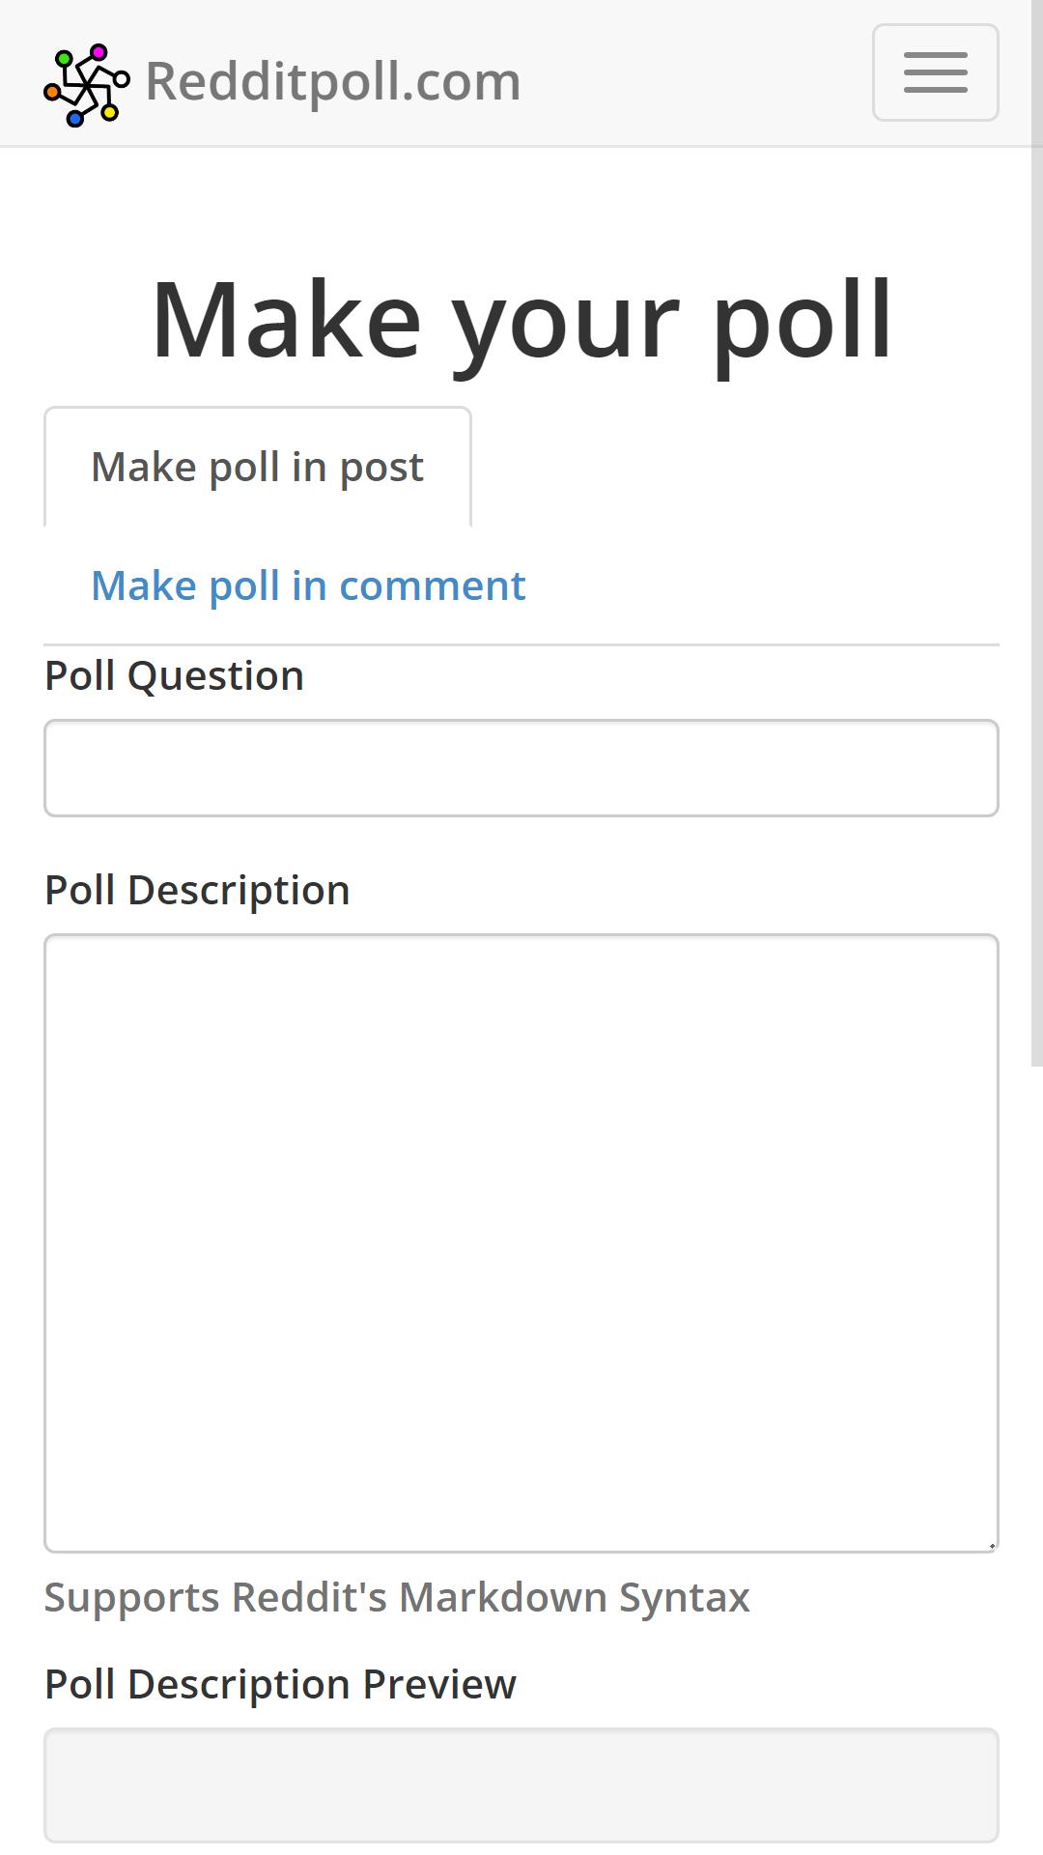Click the empty navbar area beside the brand
Screen dimensions: 1043x1855
(695, 73)
